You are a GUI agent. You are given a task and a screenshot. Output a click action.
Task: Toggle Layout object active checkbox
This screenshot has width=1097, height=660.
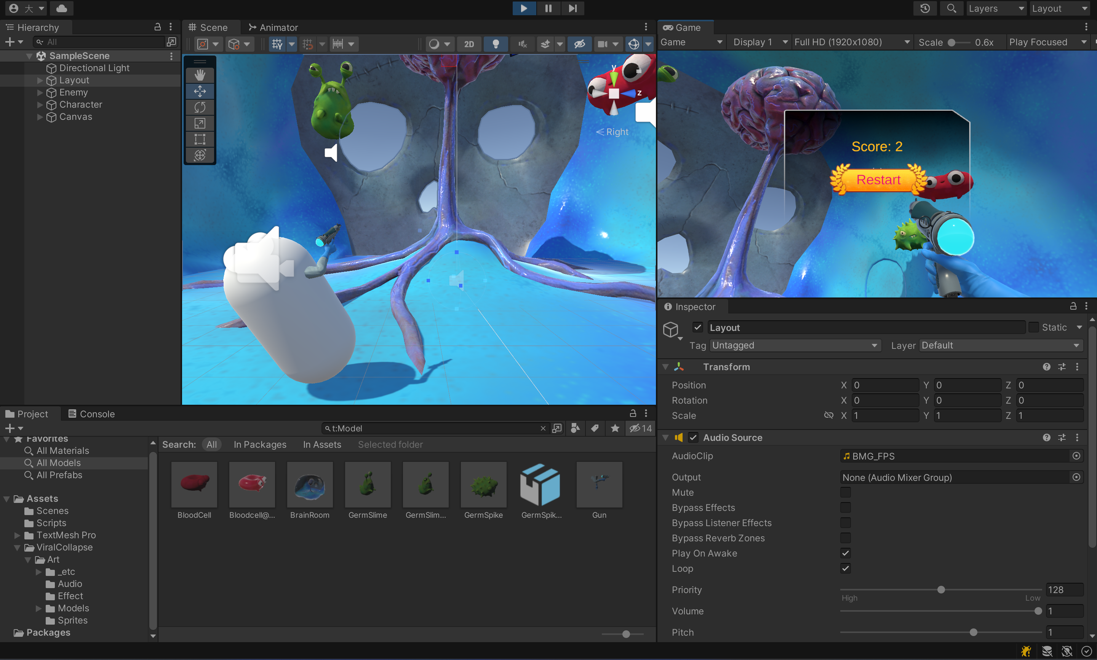pos(698,327)
